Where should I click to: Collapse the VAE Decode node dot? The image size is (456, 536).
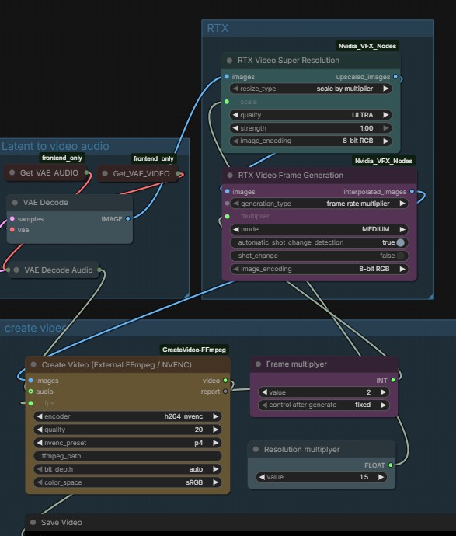15,203
